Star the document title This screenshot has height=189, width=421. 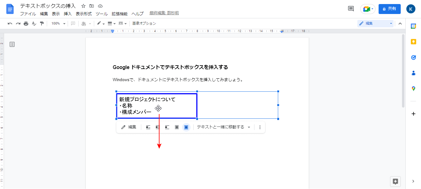[x=83, y=6]
